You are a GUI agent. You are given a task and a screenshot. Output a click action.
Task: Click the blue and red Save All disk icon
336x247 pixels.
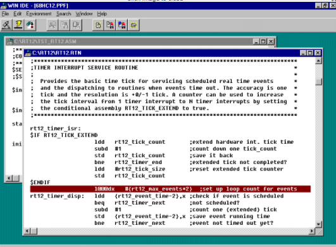point(121,25)
